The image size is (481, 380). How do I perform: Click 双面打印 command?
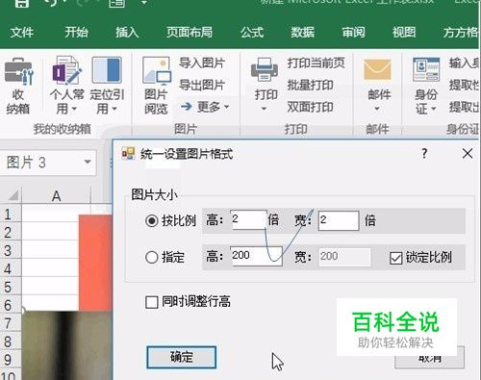click(310, 107)
